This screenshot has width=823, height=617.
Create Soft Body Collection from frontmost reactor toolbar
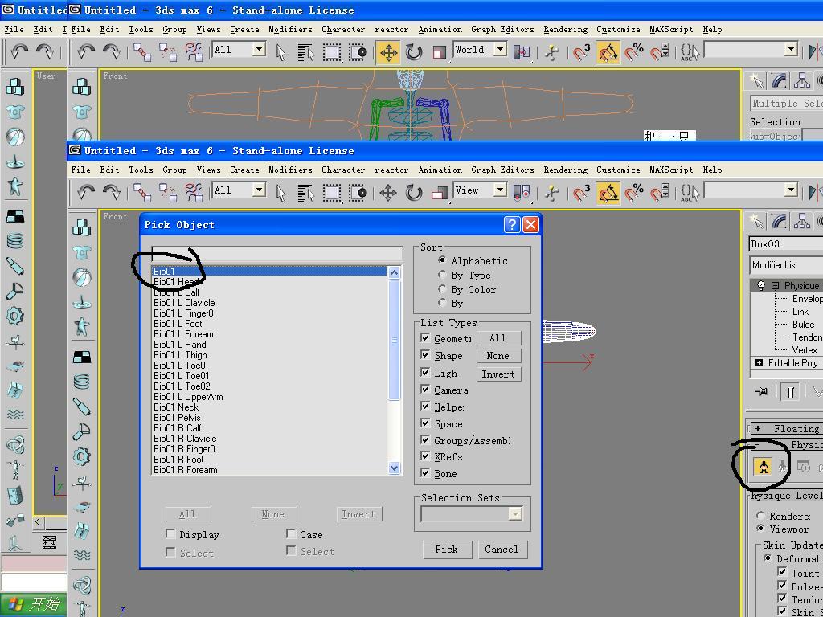pyautogui.click(x=81, y=278)
